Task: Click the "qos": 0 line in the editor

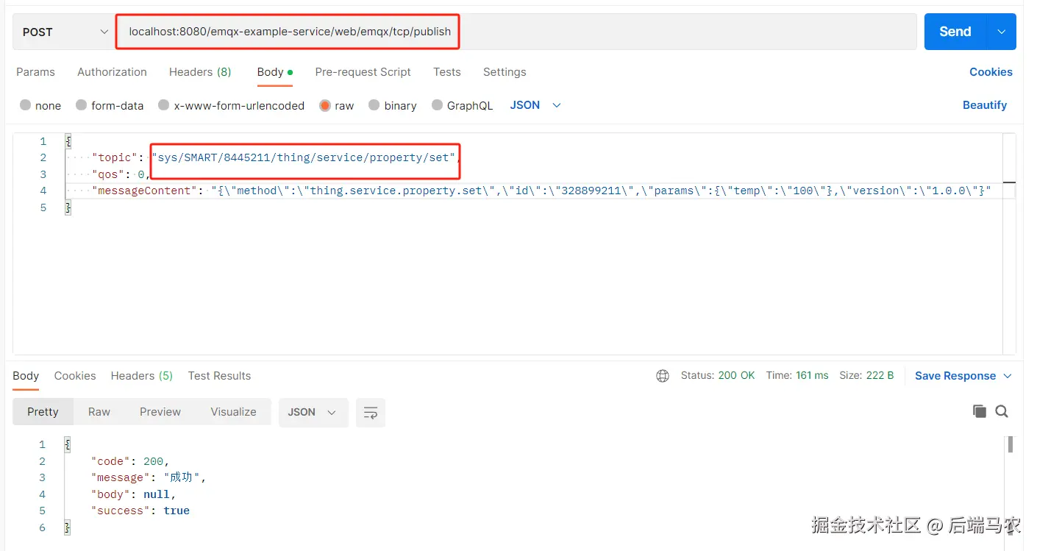Action: (x=121, y=174)
